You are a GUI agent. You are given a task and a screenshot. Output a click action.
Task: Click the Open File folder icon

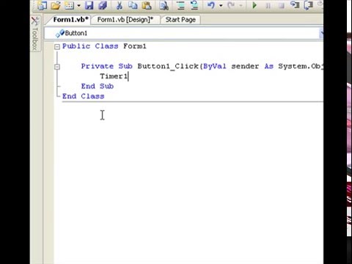pyautogui.click(x=56, y=5)
